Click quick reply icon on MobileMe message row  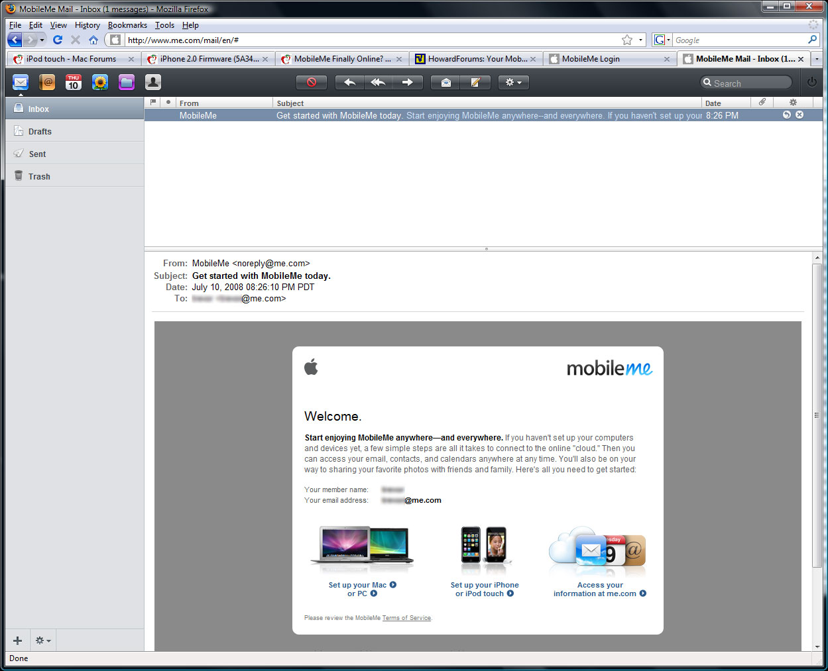(787, 115)
